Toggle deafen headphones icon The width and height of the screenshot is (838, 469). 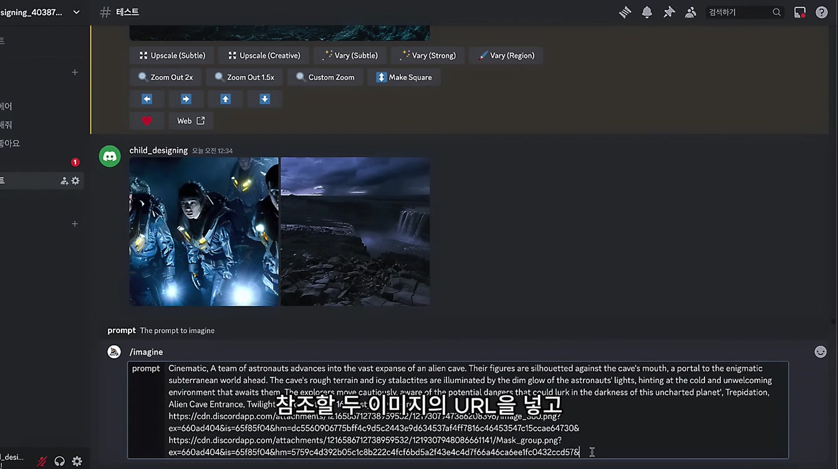click(x=60, y=462)
